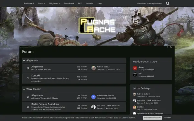
Task: Dismiss cookie notice with Schließen
Action: coord(167,118)
